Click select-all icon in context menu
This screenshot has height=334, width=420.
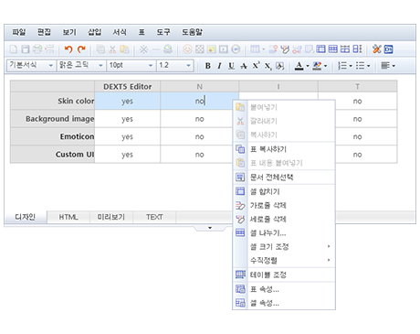pyautogui.click(x=240, y=177)
